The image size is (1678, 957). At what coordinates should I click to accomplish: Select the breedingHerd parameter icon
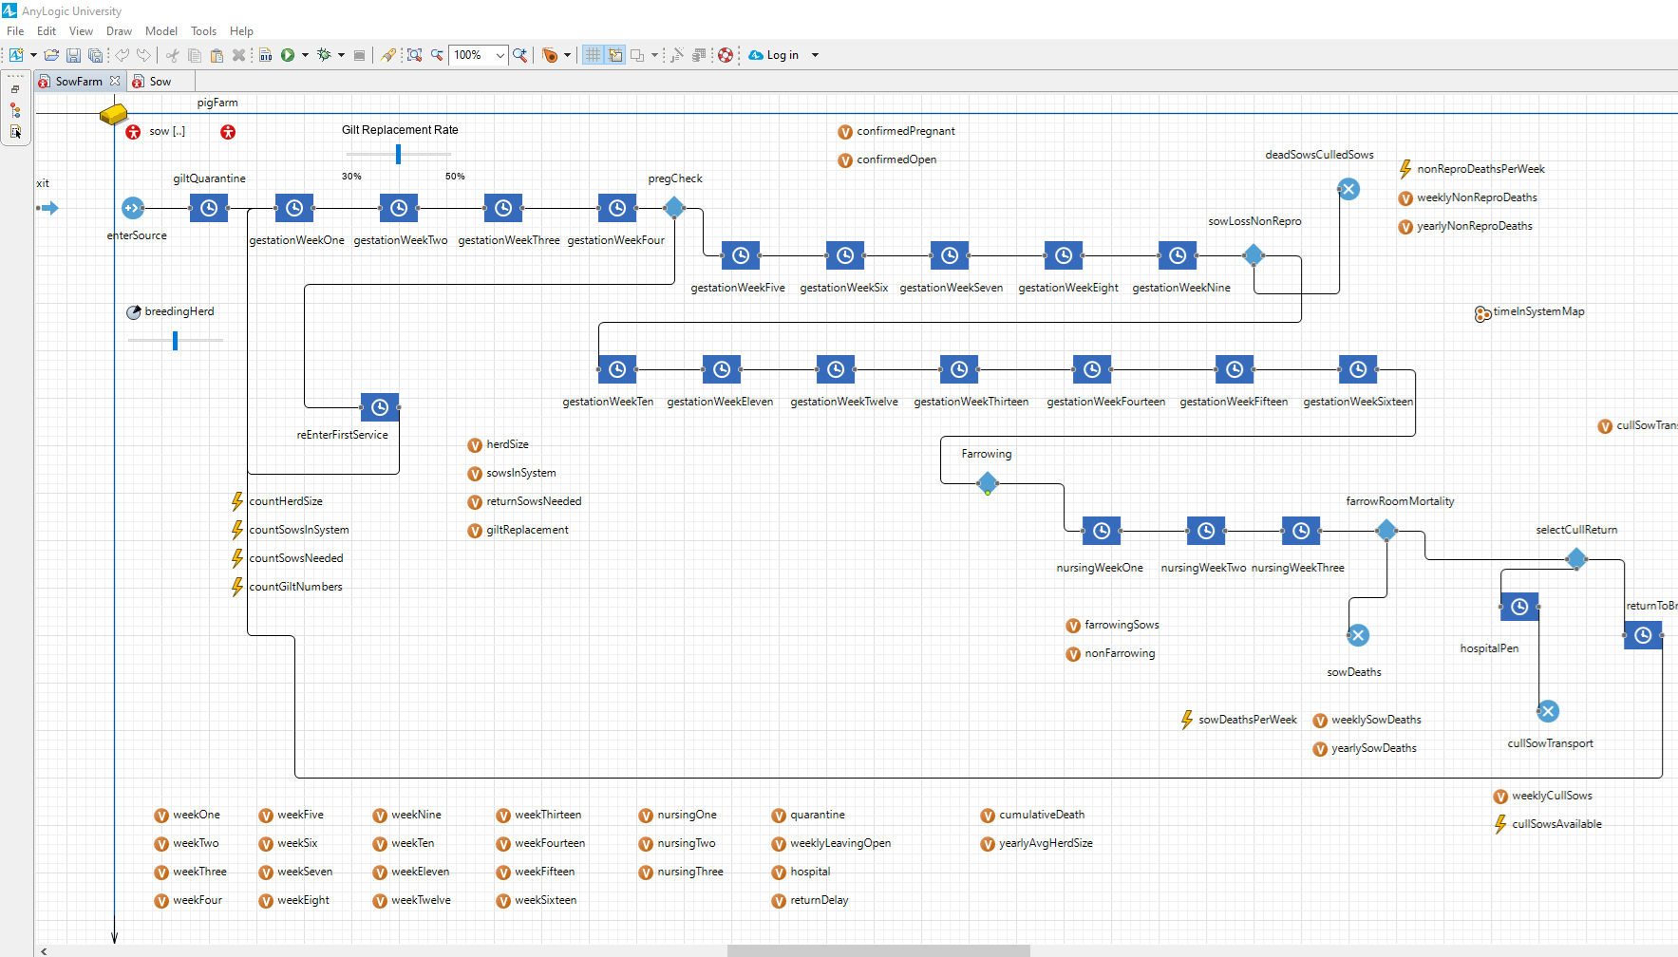click(x=134, y=312)
